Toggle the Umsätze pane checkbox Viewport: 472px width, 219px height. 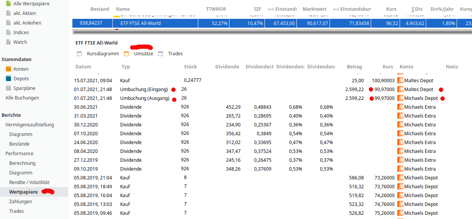click(126, 54)
